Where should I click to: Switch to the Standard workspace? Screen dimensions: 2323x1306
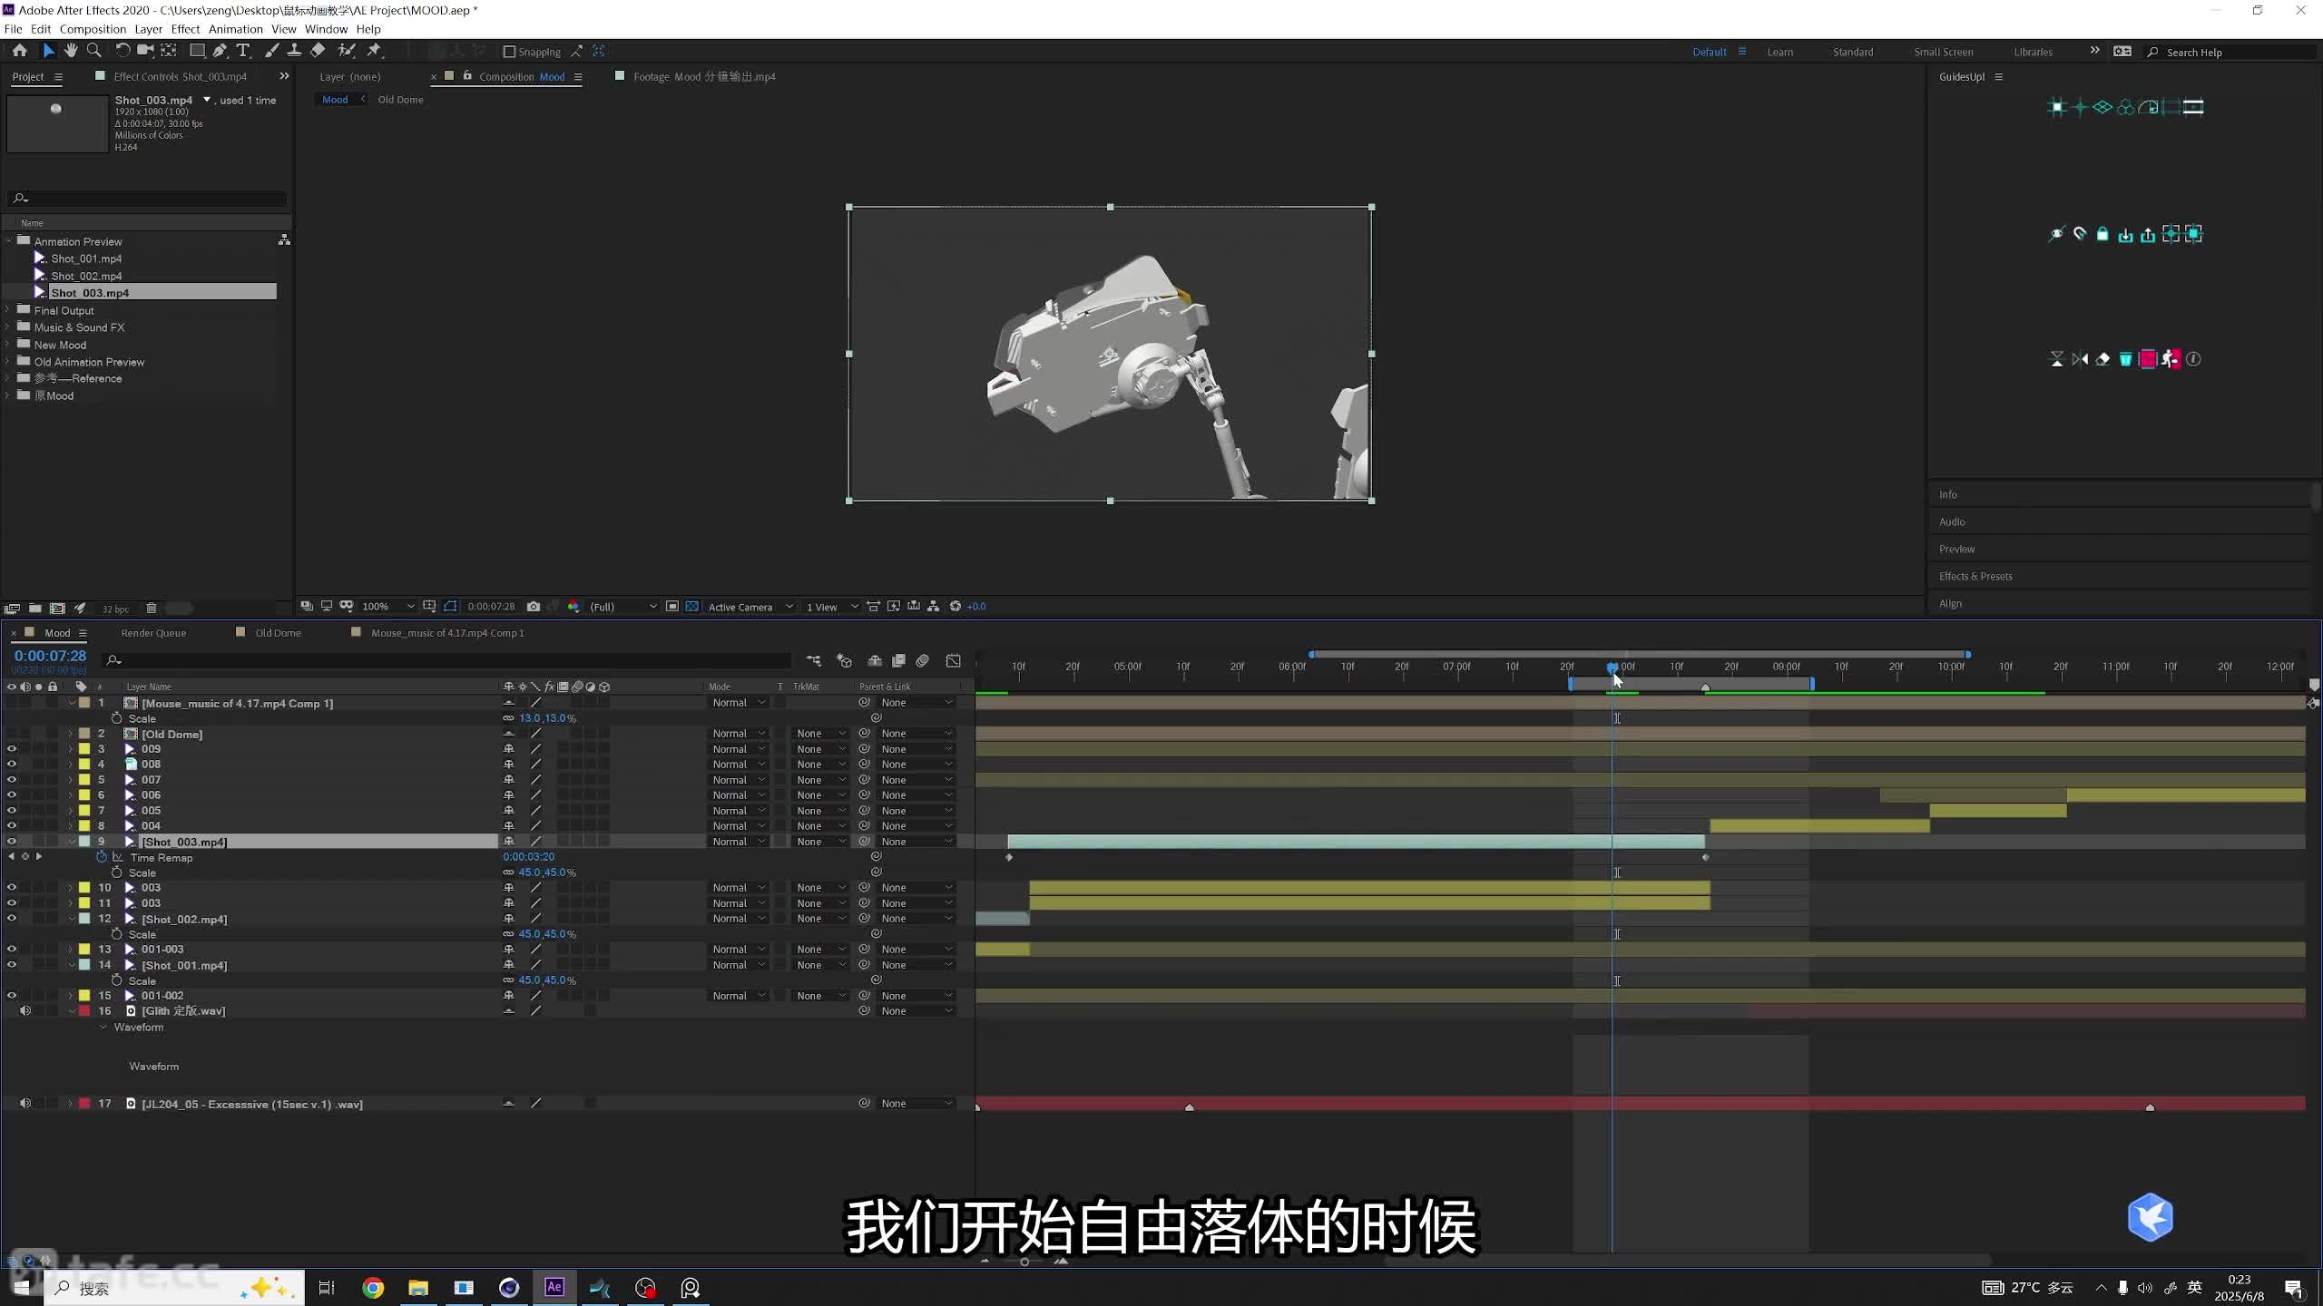click(1852, 52)
